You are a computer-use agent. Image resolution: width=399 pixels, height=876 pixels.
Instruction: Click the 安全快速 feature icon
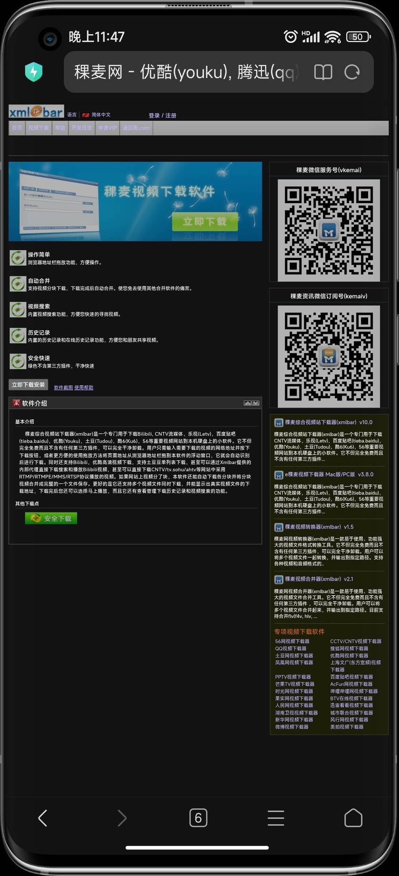(x=18, y=361)
